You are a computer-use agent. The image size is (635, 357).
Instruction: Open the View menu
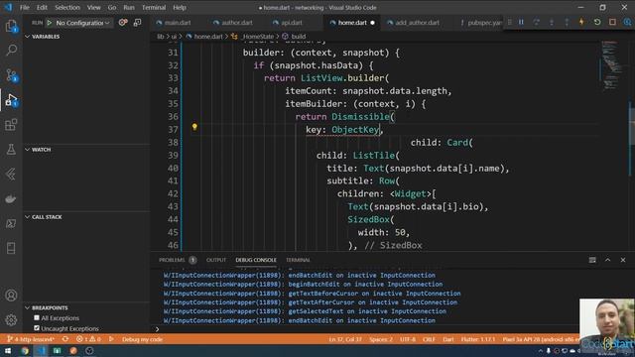[93, 7]
